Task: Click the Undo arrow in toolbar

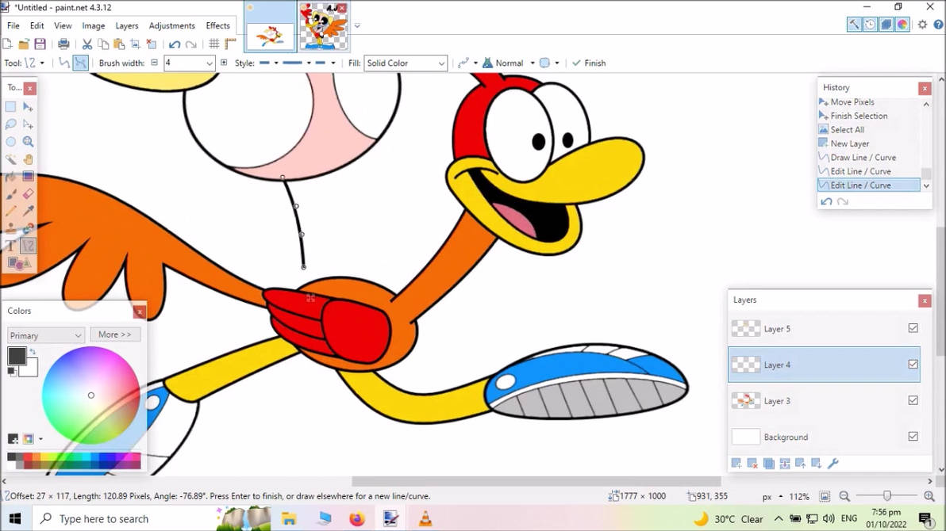Action: [x=175, y=44]
